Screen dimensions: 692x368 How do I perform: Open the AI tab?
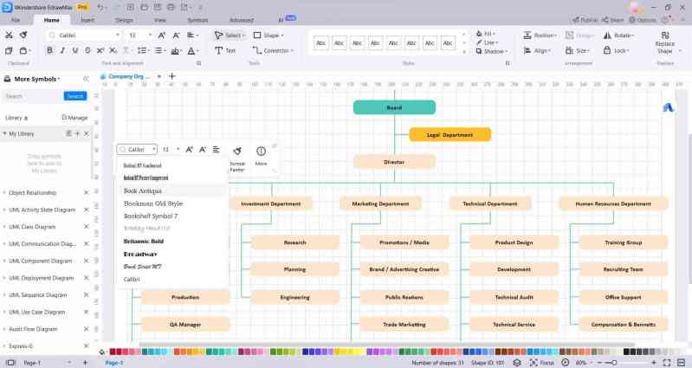tap(287, 19)
